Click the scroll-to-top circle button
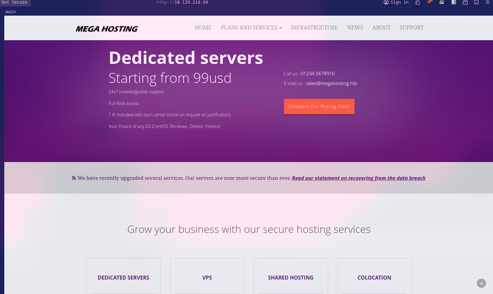Screen dimensions: 493x294 coord(481,283)
